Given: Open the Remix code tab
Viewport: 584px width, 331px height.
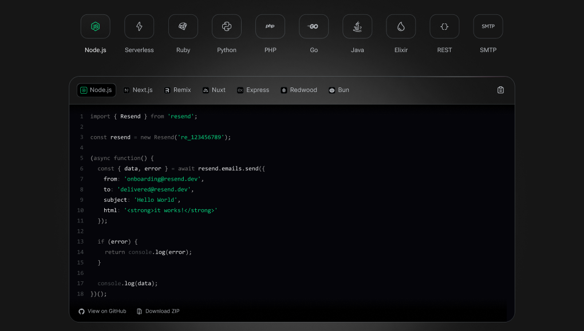Looking at the screenshot, I should [x=177, y=90].
